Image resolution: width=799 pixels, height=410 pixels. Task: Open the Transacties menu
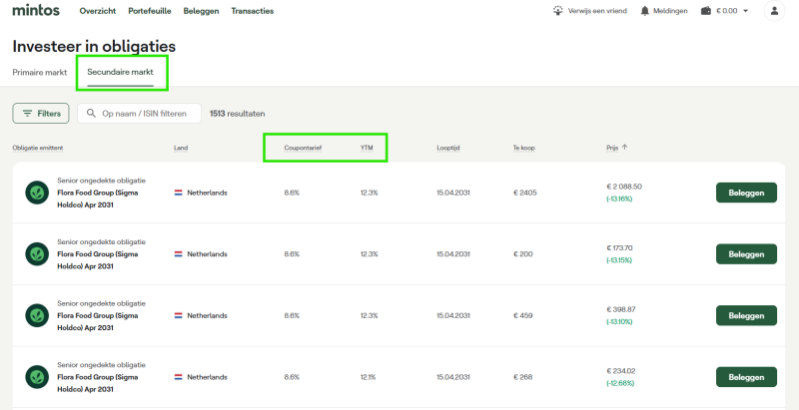(x=253, y=11)
